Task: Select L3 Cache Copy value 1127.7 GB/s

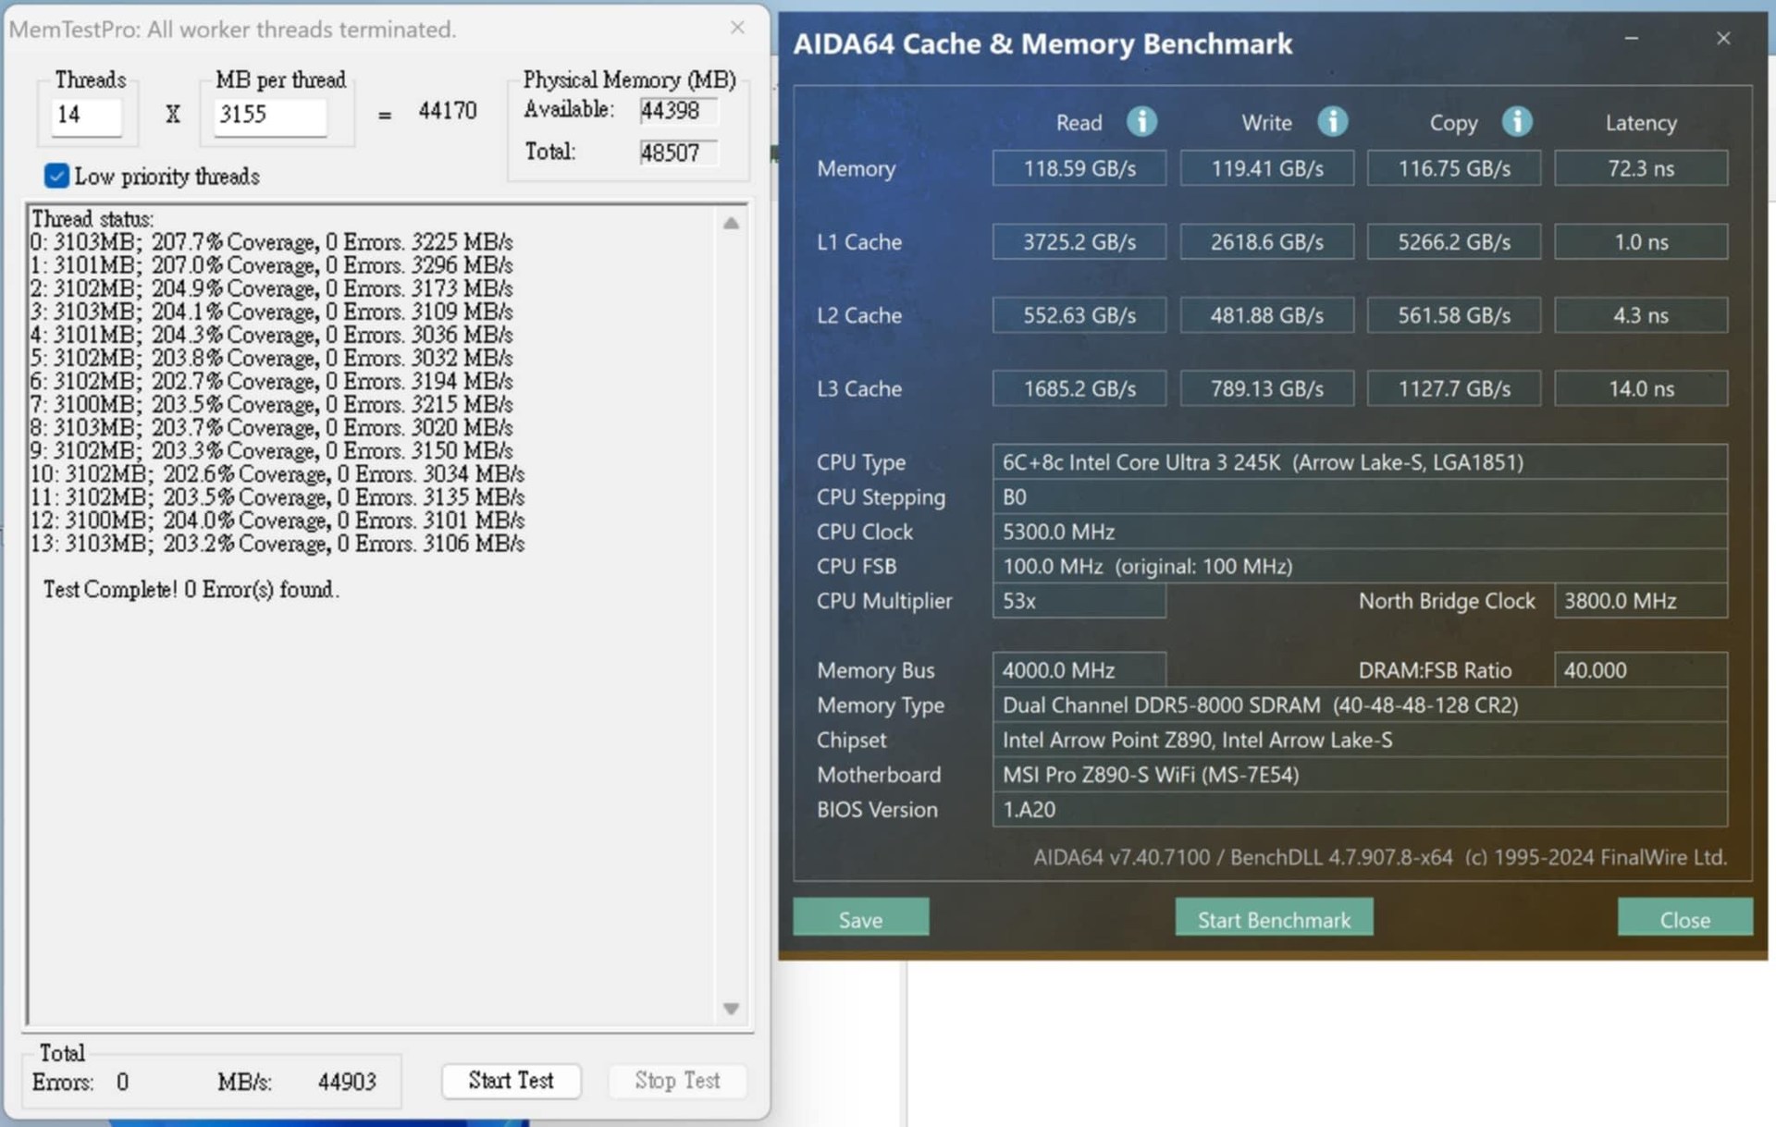Action: [1453, 388]
